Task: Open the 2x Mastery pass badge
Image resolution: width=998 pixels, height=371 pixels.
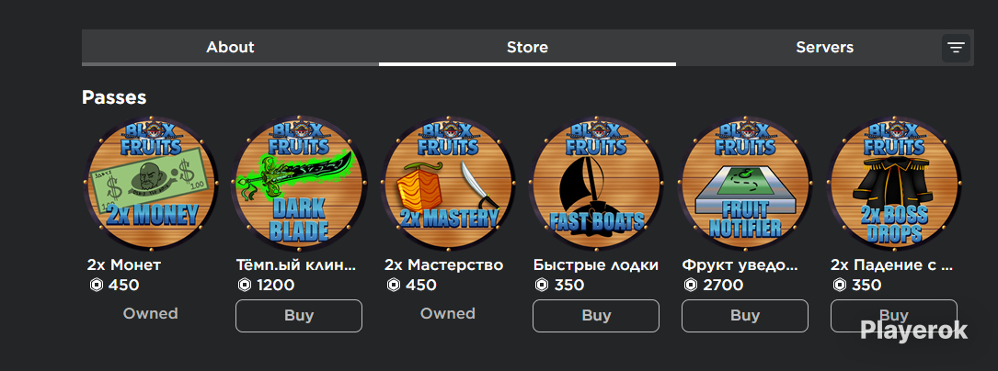Action: click(447, 183)
